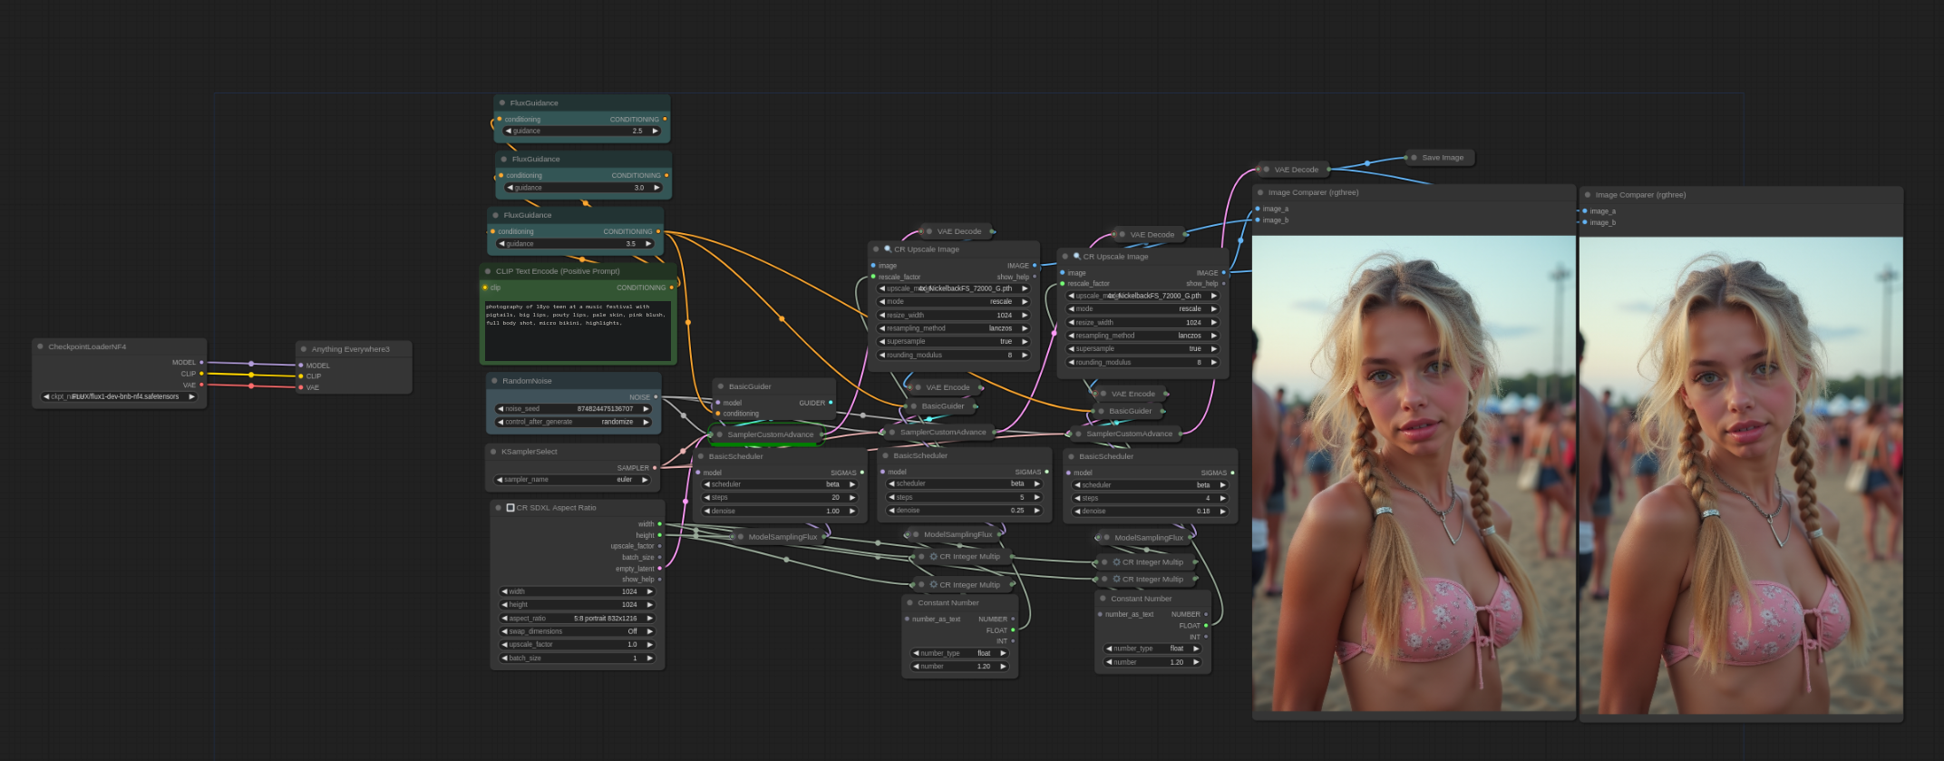Click the positive prompt text box
The width and height of the screenshot is (1944, 761).
577,329
